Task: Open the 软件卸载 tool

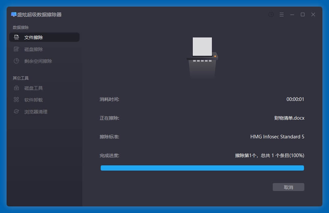Action: (x=34, y=100)
